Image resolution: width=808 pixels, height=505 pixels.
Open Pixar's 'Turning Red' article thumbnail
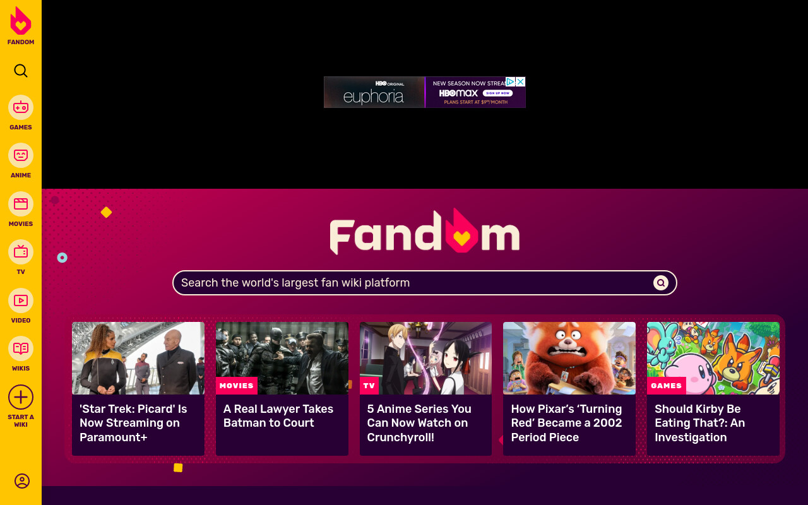569,358
